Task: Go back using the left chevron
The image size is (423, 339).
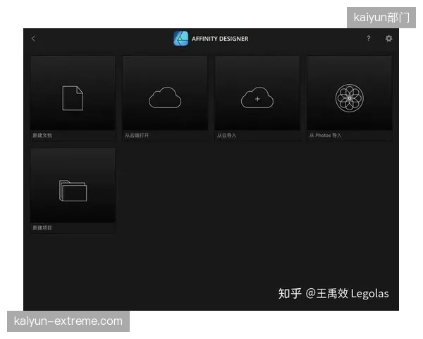Action: coord(33,39)
